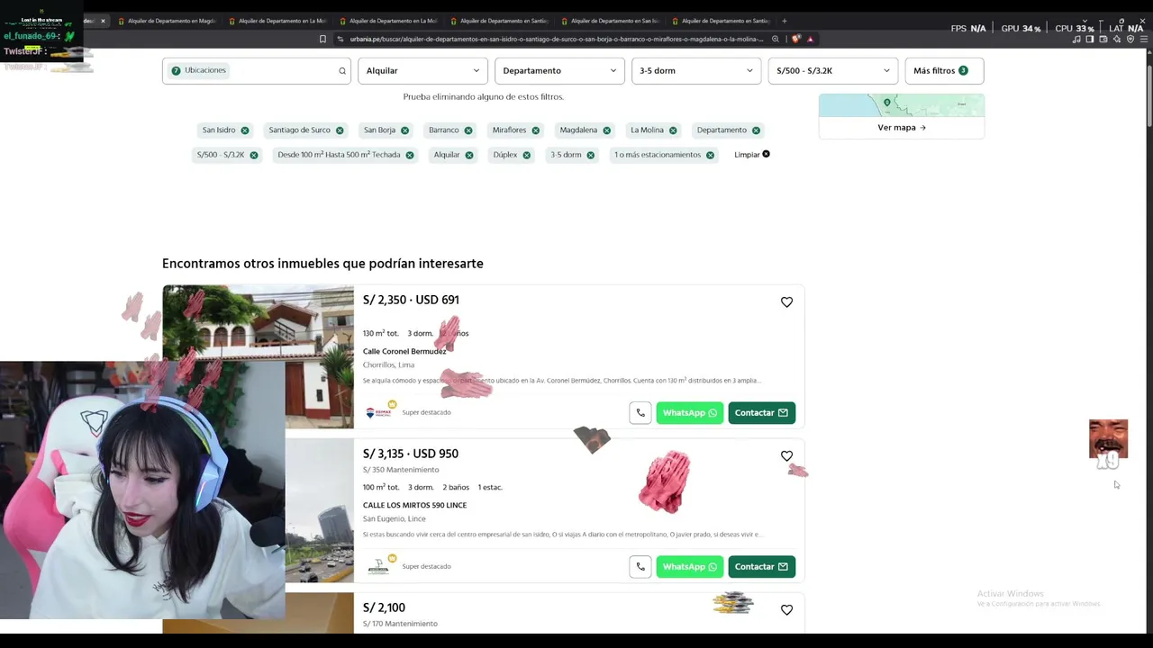Switch to the Departamento en Magdalena tab
This screenshot has width=1153, height=648.
tap(168, 21)
